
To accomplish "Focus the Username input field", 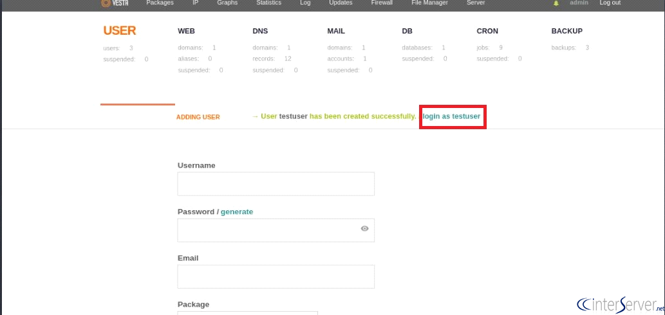I will [x=276, y=184].
